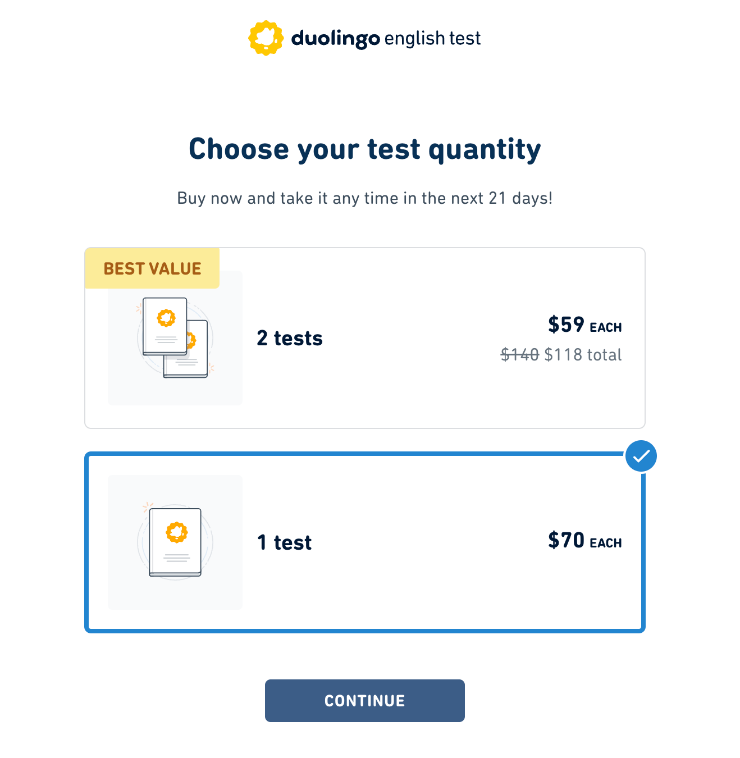
Task: Click the 'Choose your test quantity' heading
Action: pos(365,150)
